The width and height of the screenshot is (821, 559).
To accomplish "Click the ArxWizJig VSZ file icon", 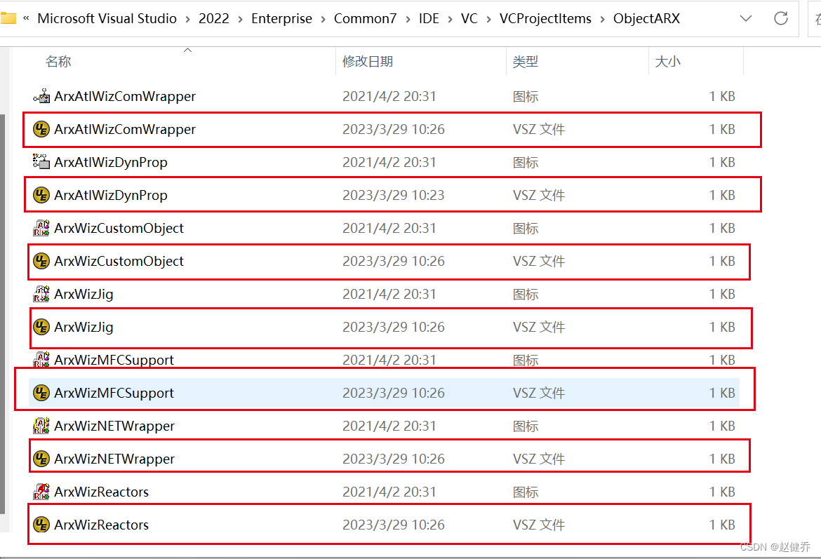I will tap(41, 327).
